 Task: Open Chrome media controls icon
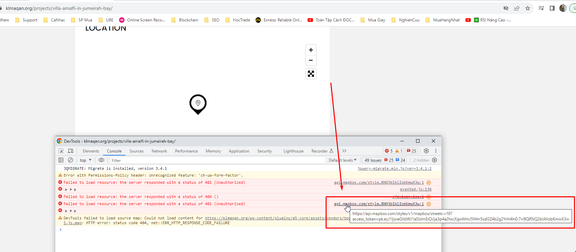[x=541, y=8]
